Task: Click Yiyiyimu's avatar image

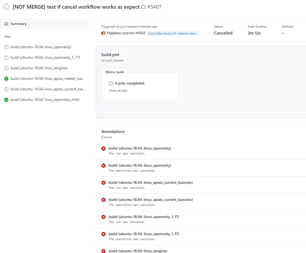Action: pos(103,33)
